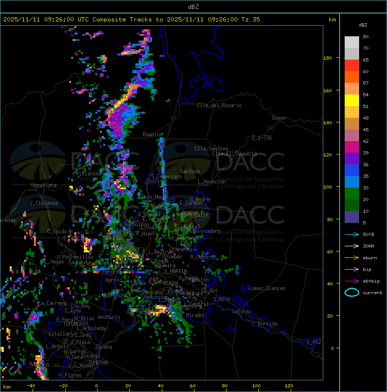This screenshot has width=387, height=392.
Task: Click the C_Chilenos place label
Action: 44,203
